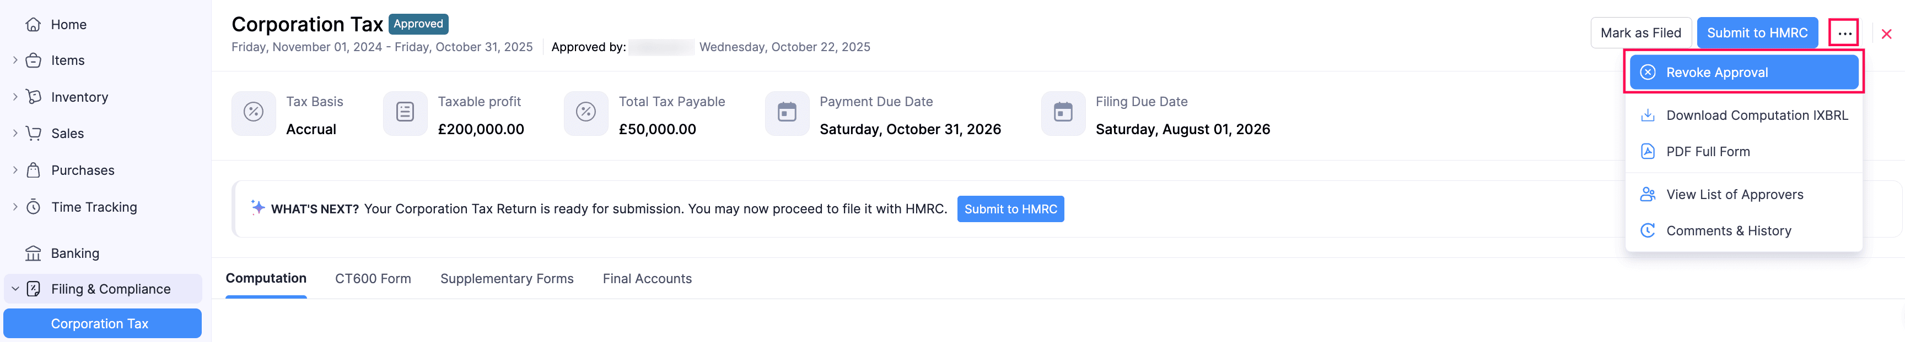
Task: Collapse the Filing & Compliance section
Action: (15, 289)
